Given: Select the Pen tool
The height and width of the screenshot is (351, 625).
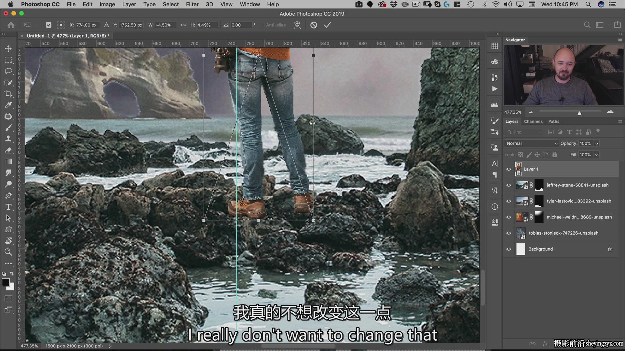Looking at the screenshot, I should coord(8,196).
